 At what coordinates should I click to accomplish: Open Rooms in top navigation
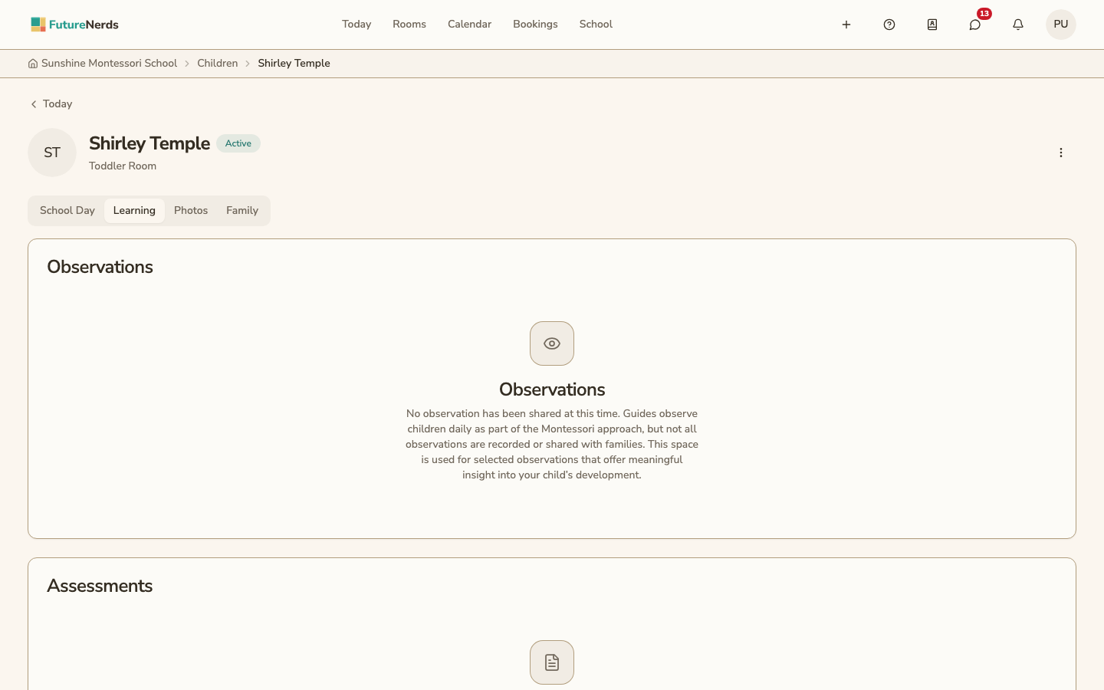pyautogui.click(x=409, y=25)
